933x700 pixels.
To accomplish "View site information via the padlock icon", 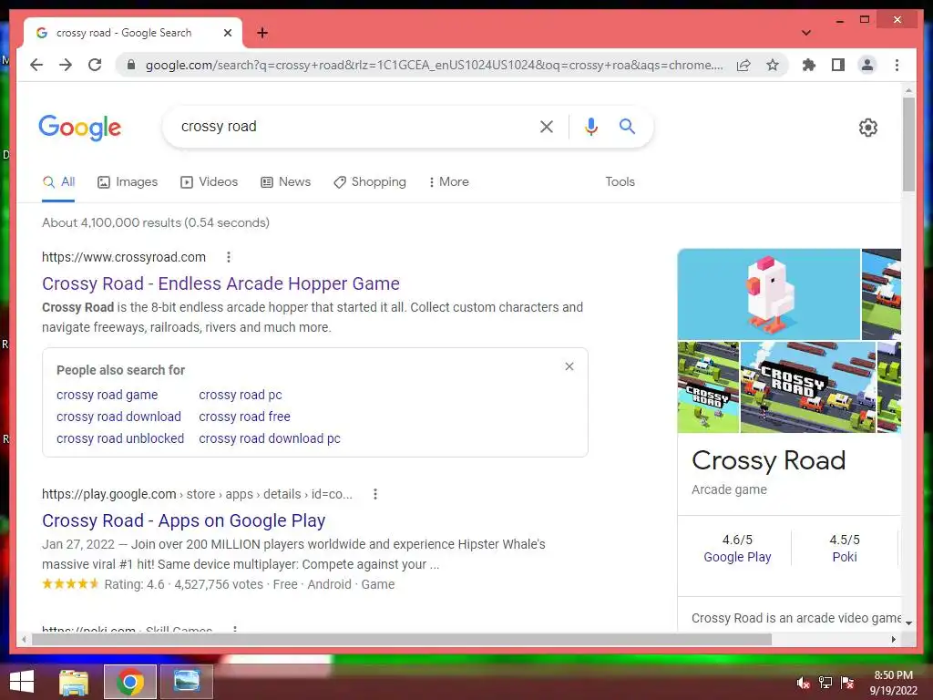I will coord(131,65).
